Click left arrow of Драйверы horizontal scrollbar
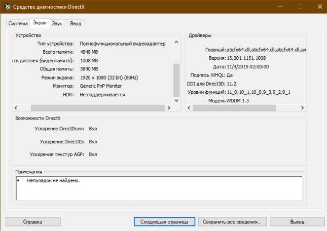 189,108
